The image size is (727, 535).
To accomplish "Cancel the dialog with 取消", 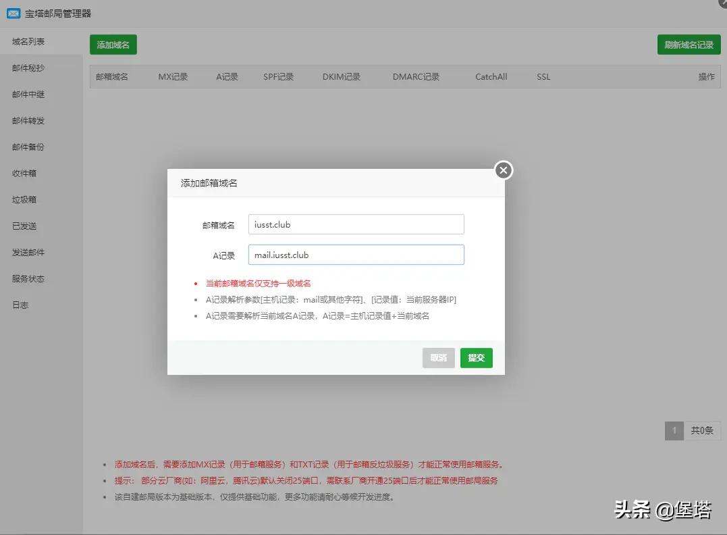I will coord(439,358).
